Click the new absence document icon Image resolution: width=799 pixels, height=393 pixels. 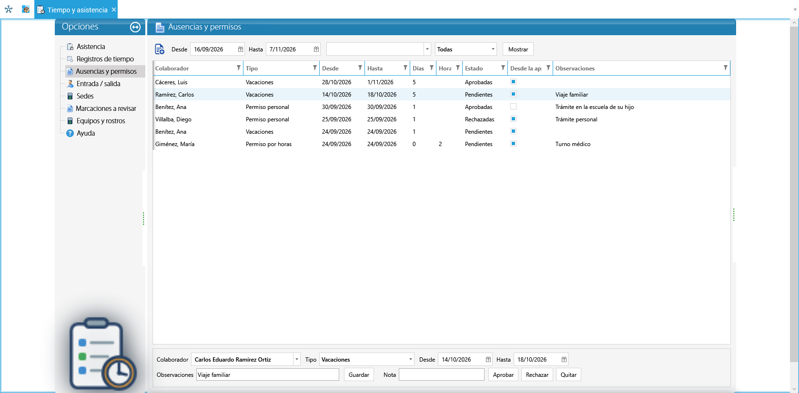160,49
